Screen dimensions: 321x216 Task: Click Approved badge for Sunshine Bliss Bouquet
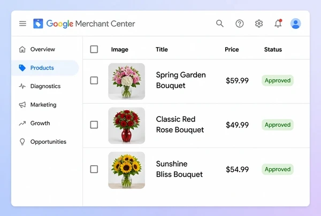[278, 169]
